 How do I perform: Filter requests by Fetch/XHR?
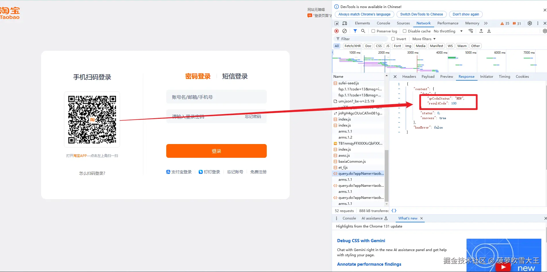pyautogui.click(x=353, y=46)
